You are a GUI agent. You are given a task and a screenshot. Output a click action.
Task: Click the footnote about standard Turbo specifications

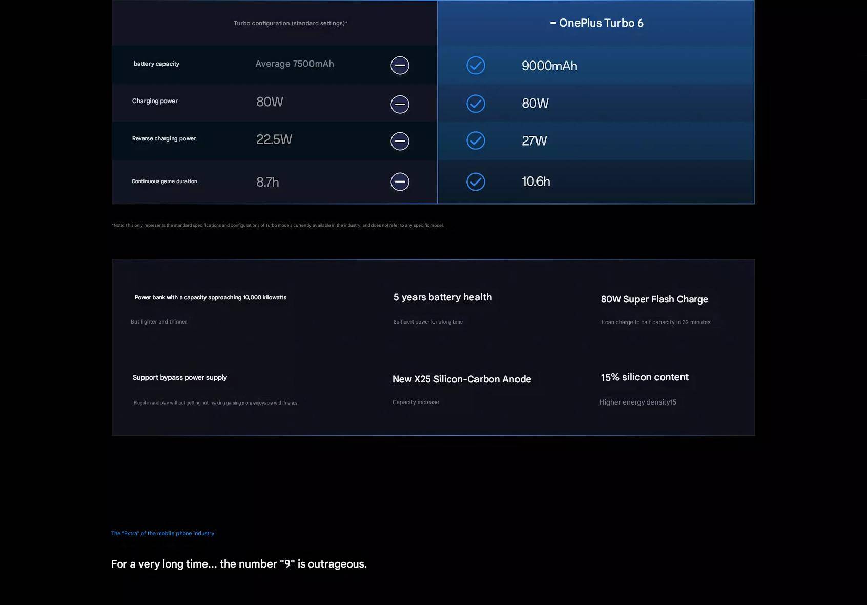click(277, 225)
